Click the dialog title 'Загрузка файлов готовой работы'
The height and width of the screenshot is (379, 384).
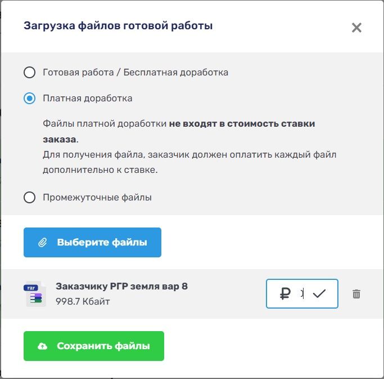(118, 26)
